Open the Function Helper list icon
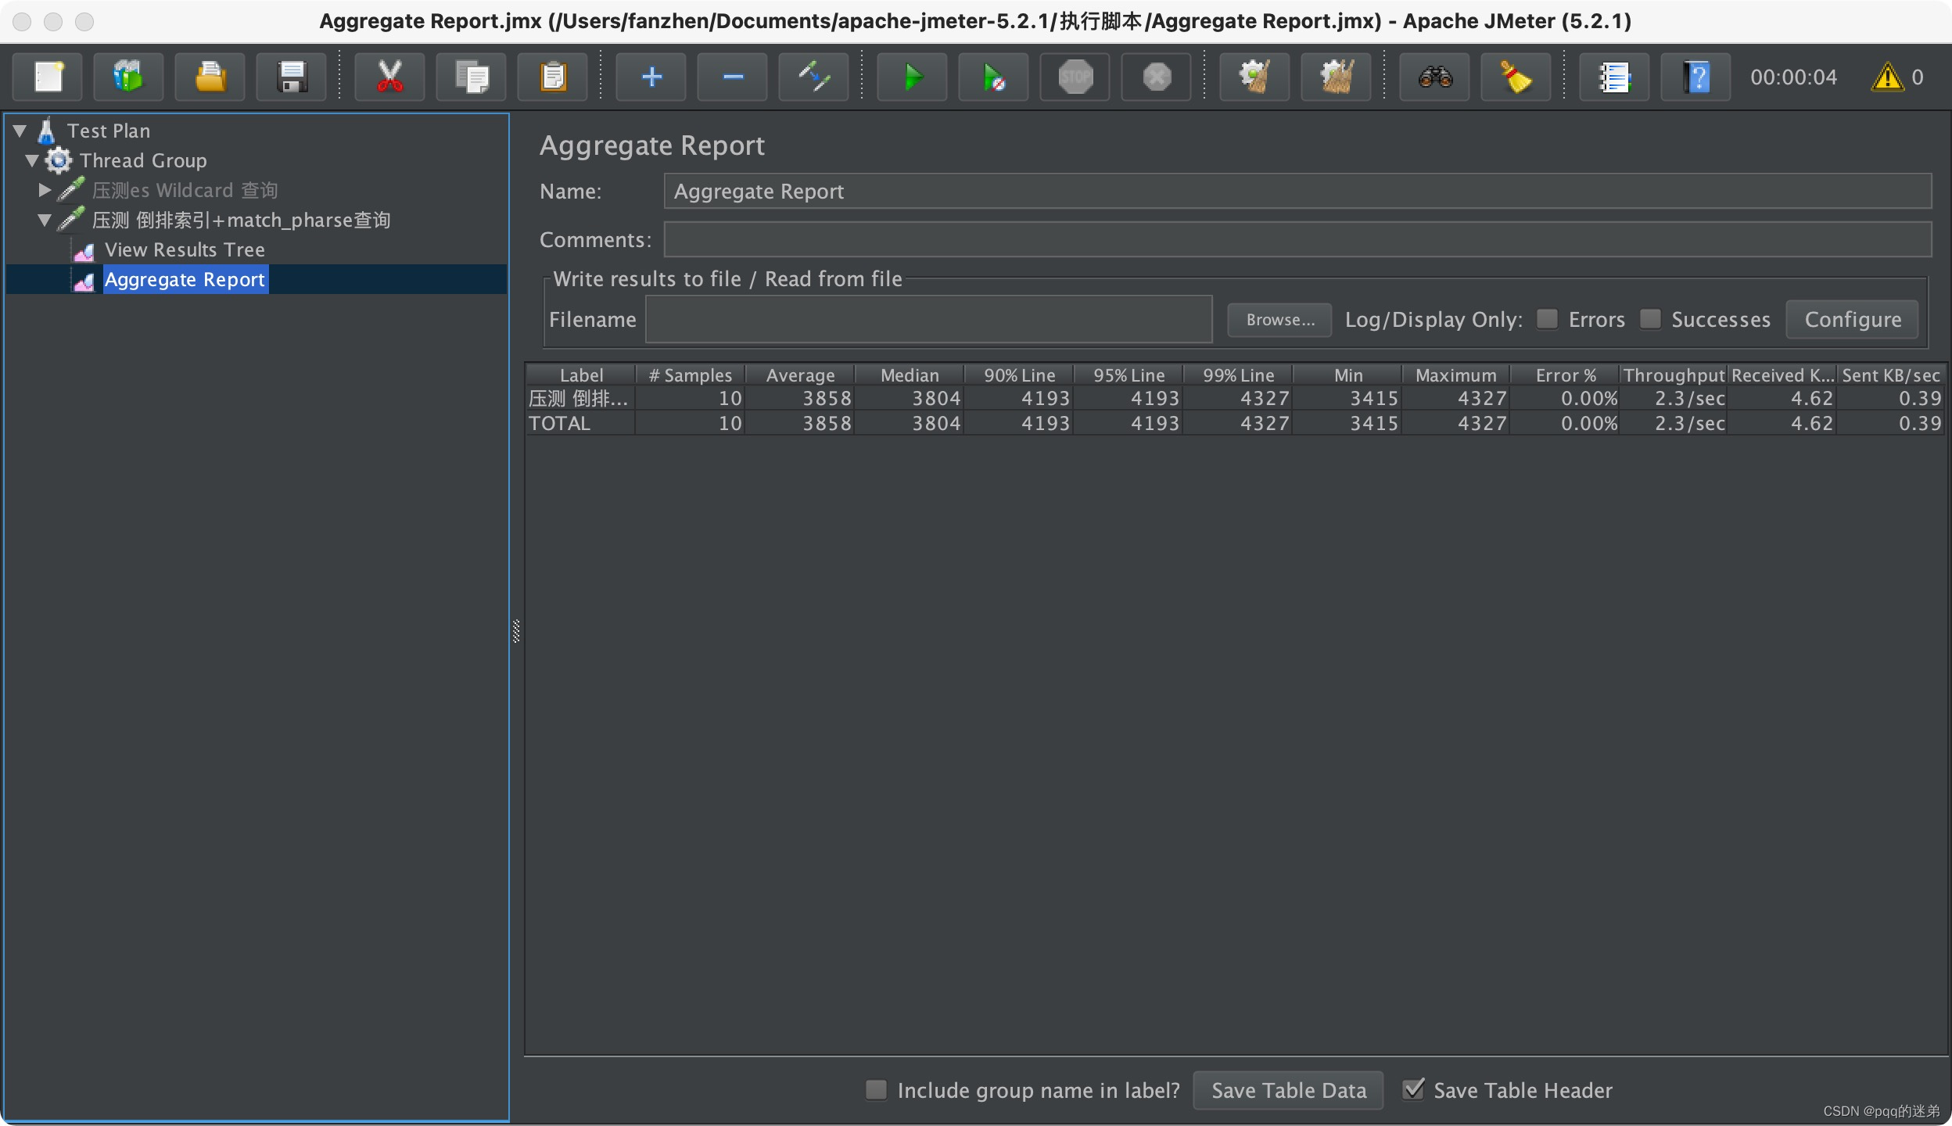 point(1615,77)
